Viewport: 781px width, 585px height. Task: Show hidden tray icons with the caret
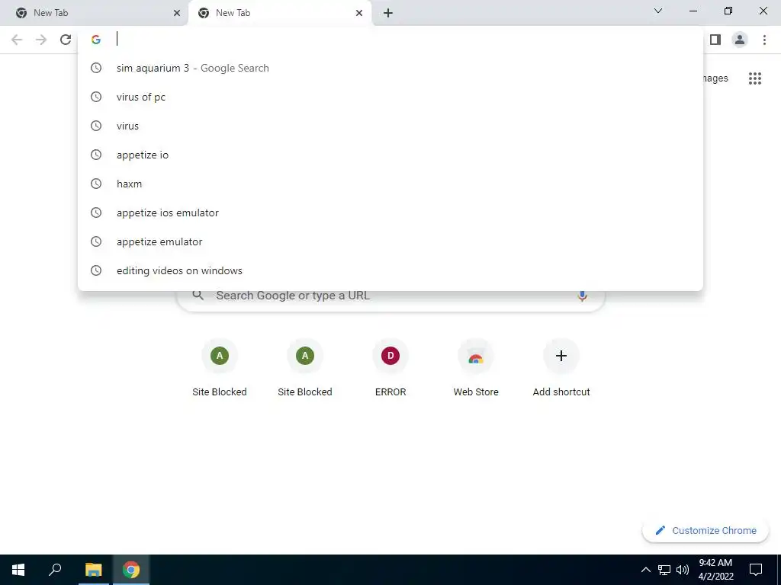coord(645,570)
